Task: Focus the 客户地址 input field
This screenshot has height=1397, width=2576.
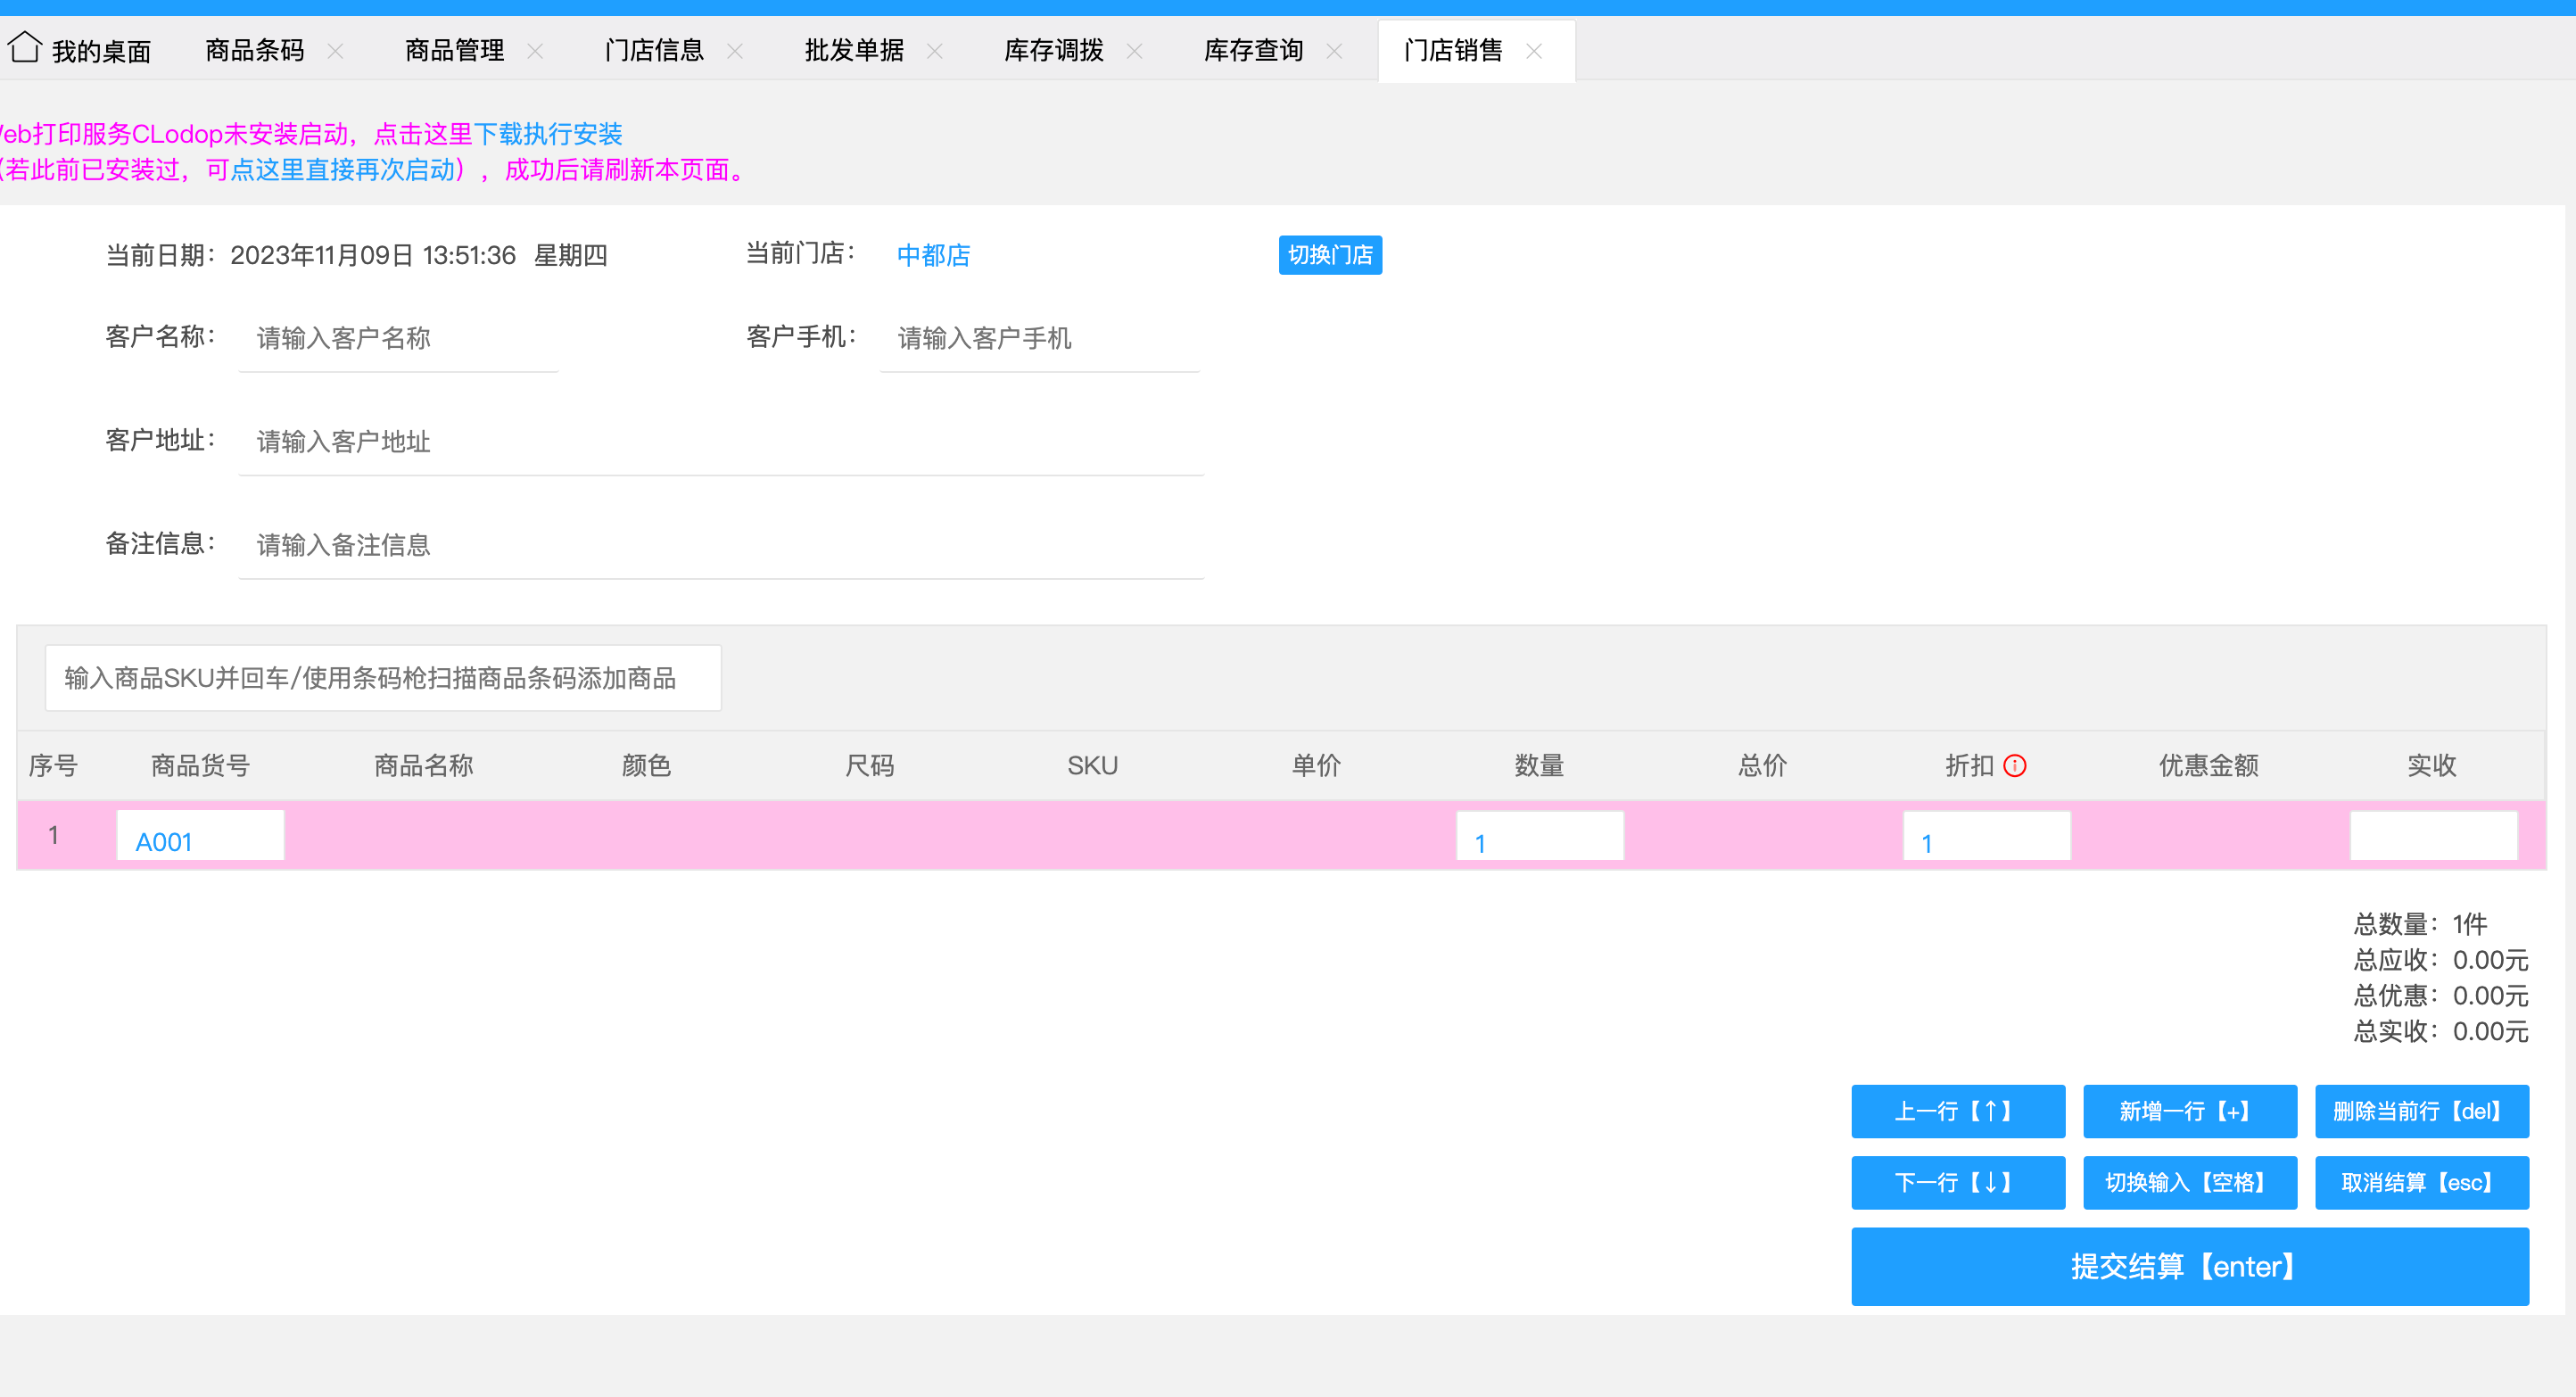Action: pos(721,441)
